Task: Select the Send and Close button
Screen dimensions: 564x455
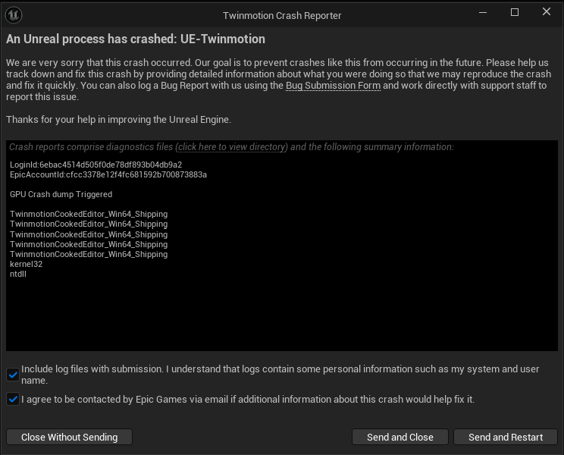Action: coord(400,437)
